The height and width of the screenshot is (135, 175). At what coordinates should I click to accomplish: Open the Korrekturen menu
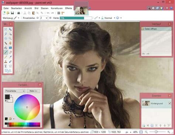tap(57, 8)
